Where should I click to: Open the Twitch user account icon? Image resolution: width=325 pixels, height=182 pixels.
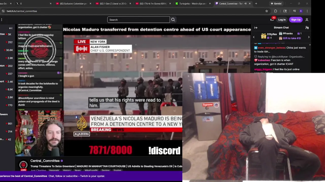[307, 20]
